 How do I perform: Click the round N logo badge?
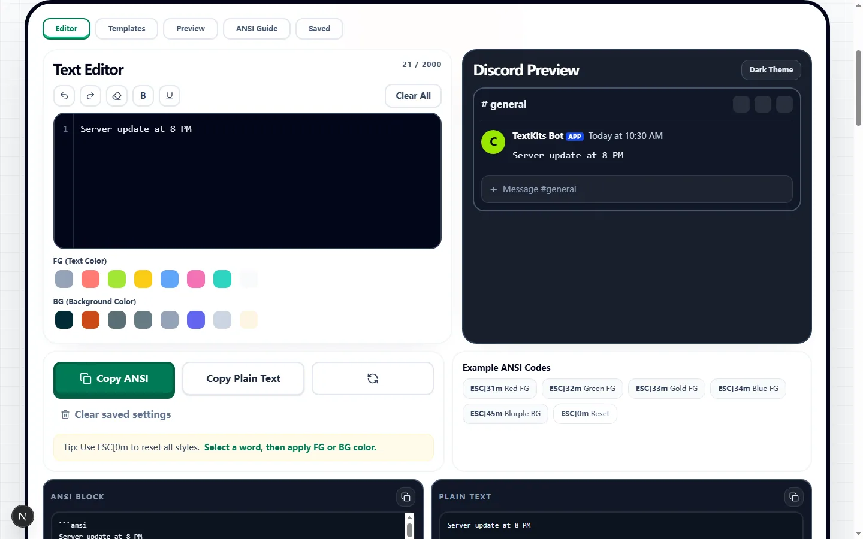(23, 516)
